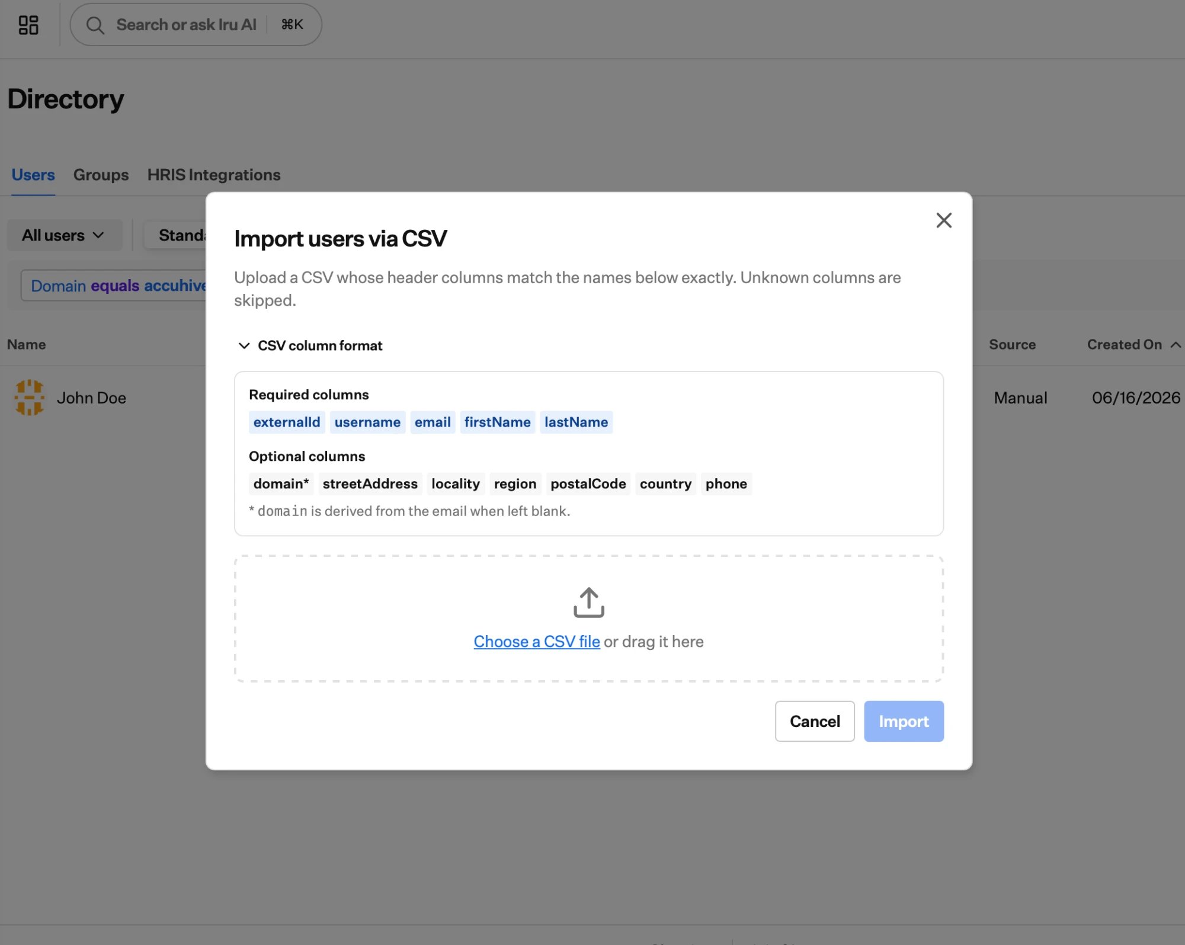The height and width of the screenshot is (945, 1185).
Task: Click the Name column header
Action: coord(26,345)
